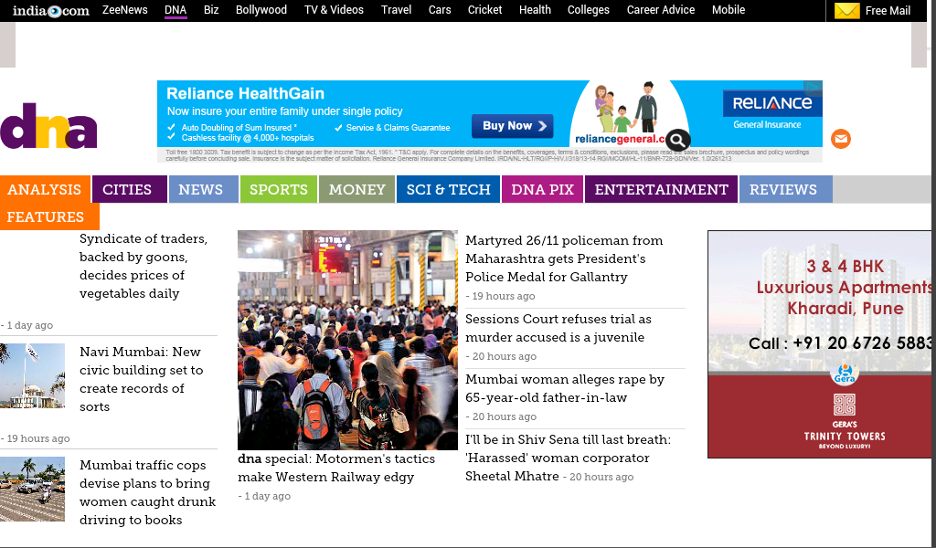Screen dimensions: 936x548
Task: Click the orange email envelope icon
Action: (x=841, y=139)
